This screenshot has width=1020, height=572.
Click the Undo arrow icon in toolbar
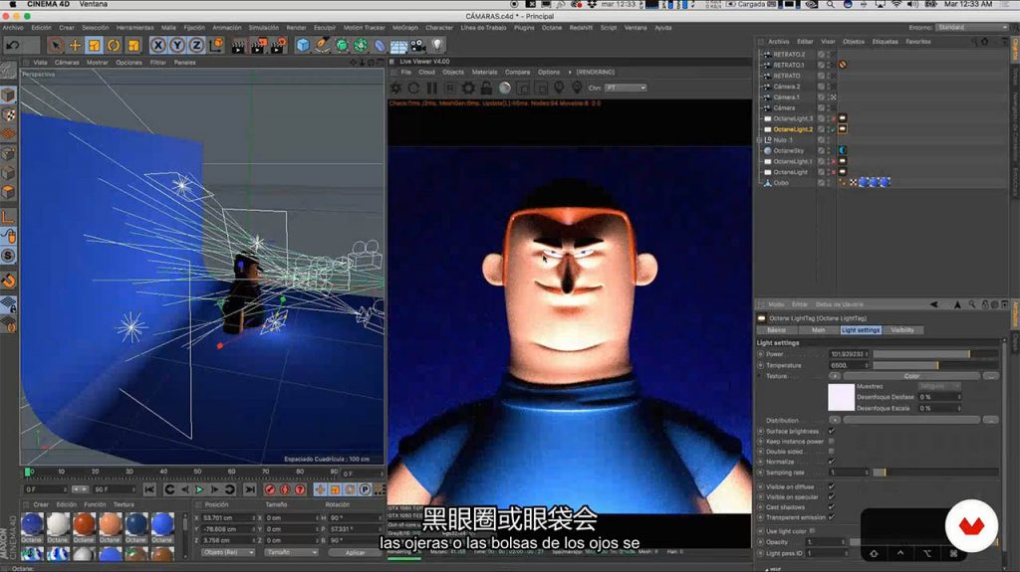point(12,45)
